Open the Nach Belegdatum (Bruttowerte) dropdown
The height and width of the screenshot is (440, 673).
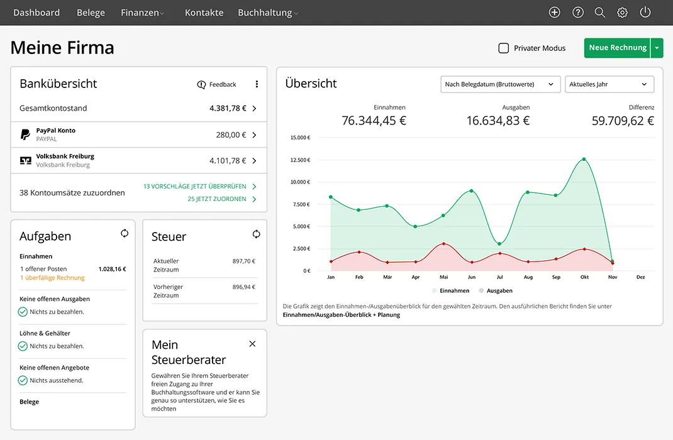[500, 84]
